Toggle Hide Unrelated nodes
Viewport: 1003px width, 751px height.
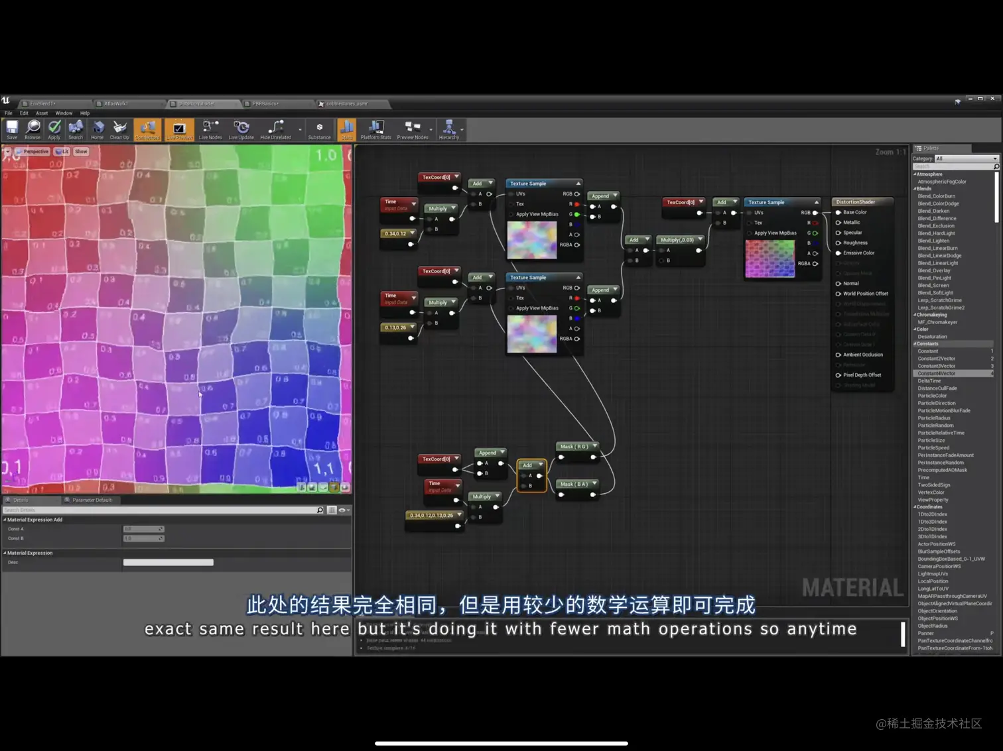(x=276, y=129)
